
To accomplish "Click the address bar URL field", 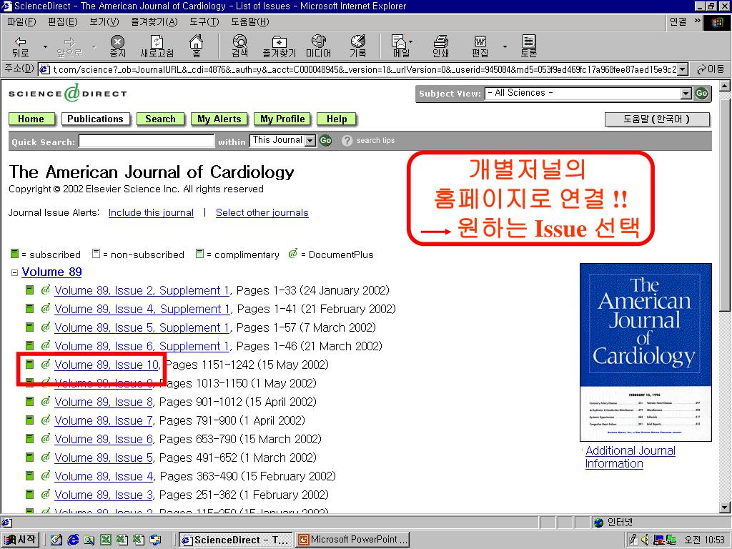I will pos(357,69).
